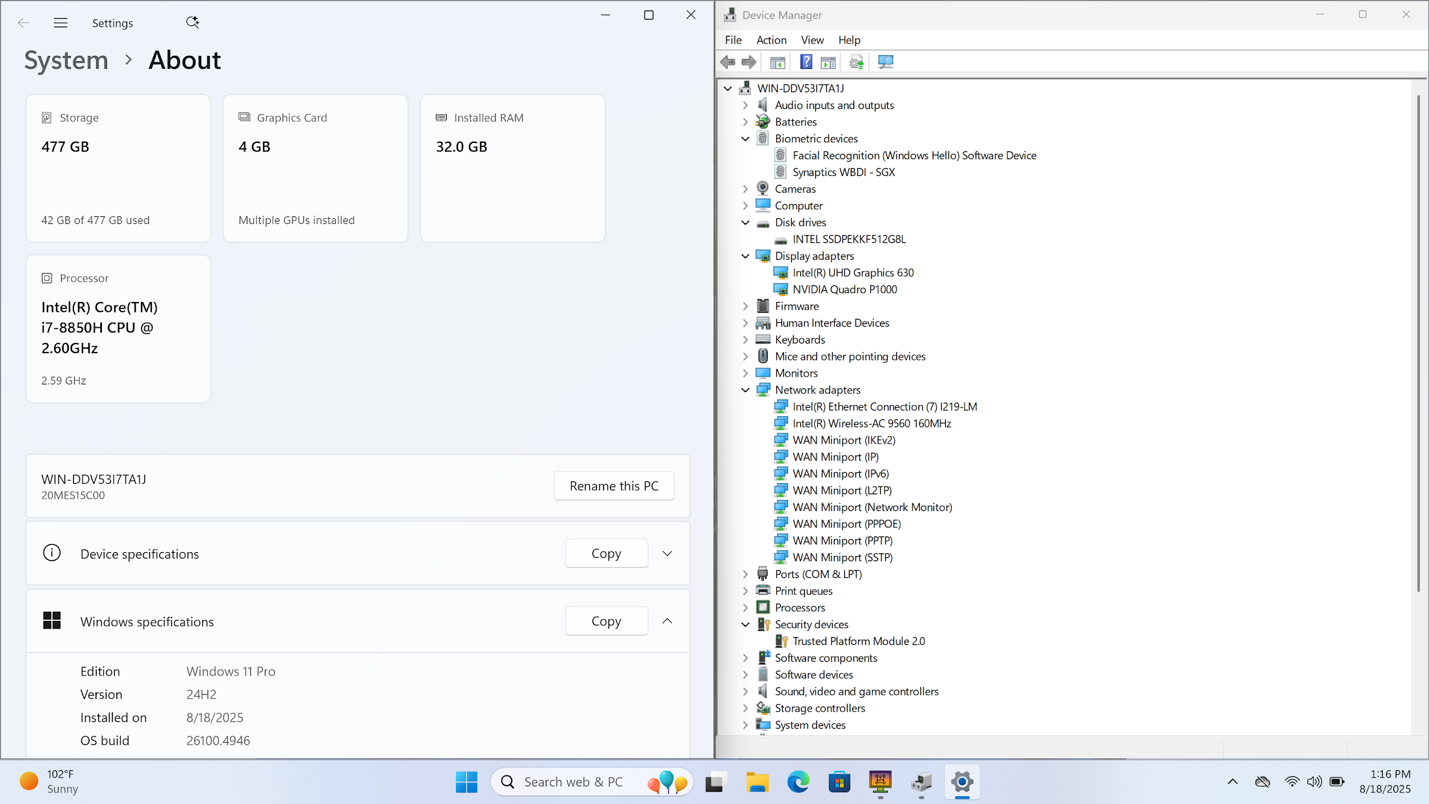Click the Show/Hide Action Pane toolbar icon

tap(828, 62)
